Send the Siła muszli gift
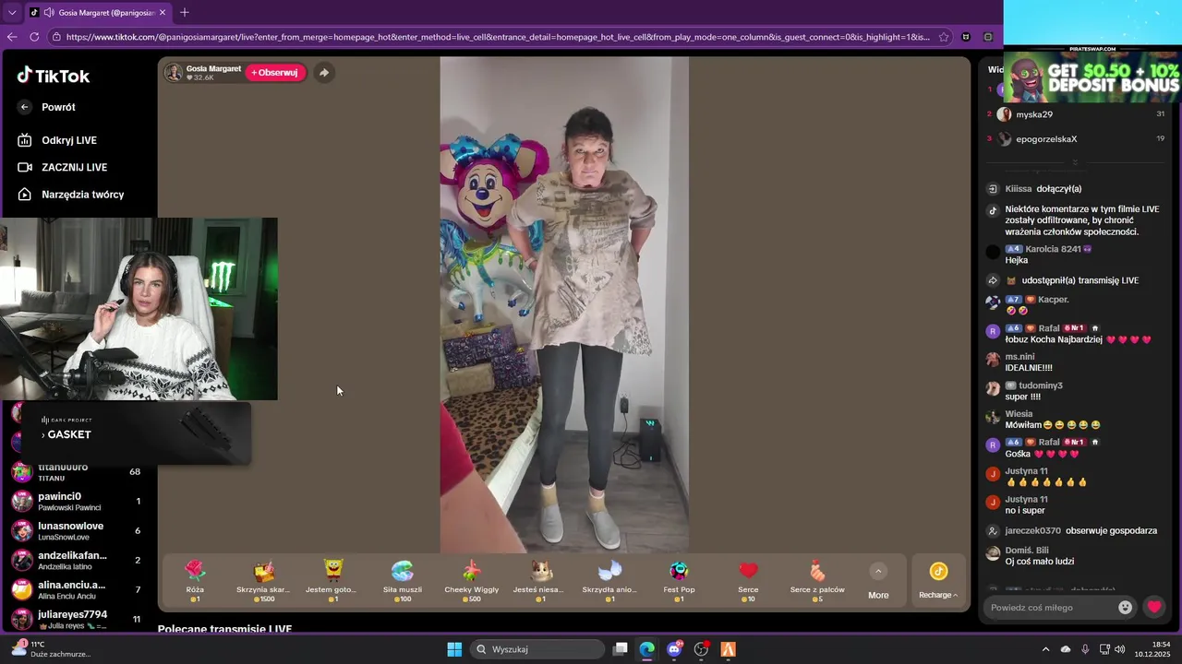The image size is (1182, 664). click(402, 582)
